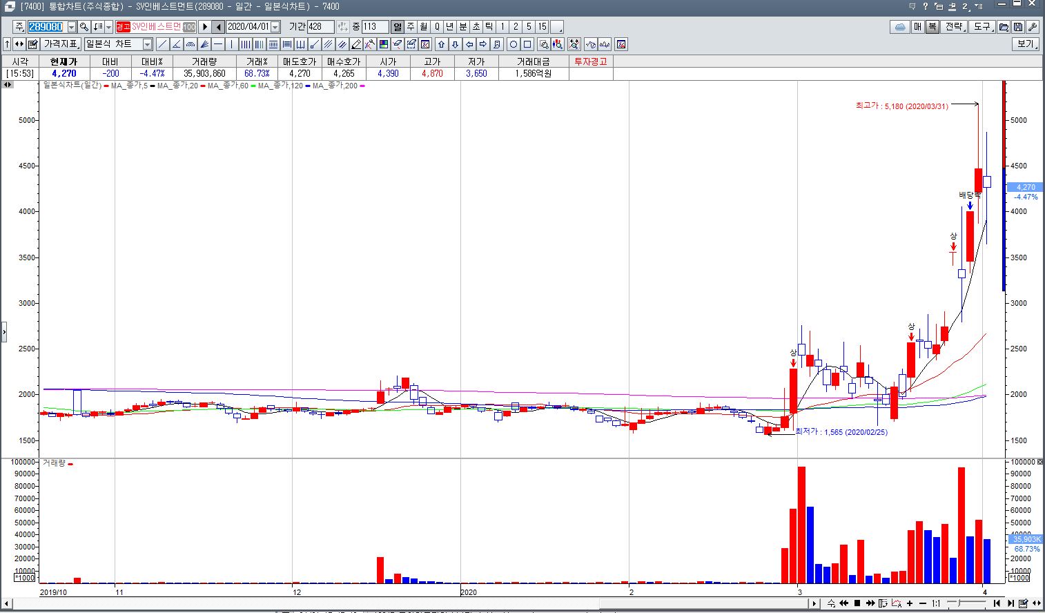This screenshot has width=1045, height=613.
Task: Open the sort order dropdown arrow
Action: click(108, 27)
